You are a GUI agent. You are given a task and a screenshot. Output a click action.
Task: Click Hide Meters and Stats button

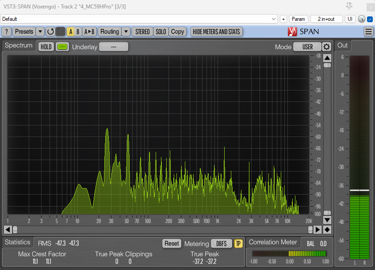click(x=216, y=31)
